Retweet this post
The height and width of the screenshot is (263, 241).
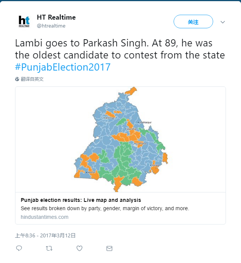click(x=49, y=248)
